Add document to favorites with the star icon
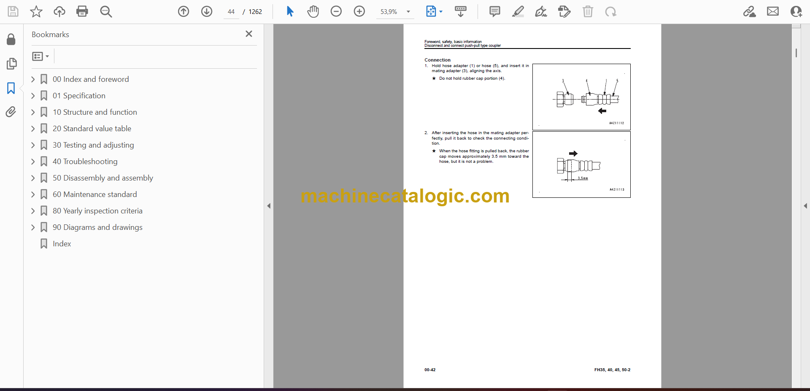This screenshot has height=391, width=810. point(36,11)
